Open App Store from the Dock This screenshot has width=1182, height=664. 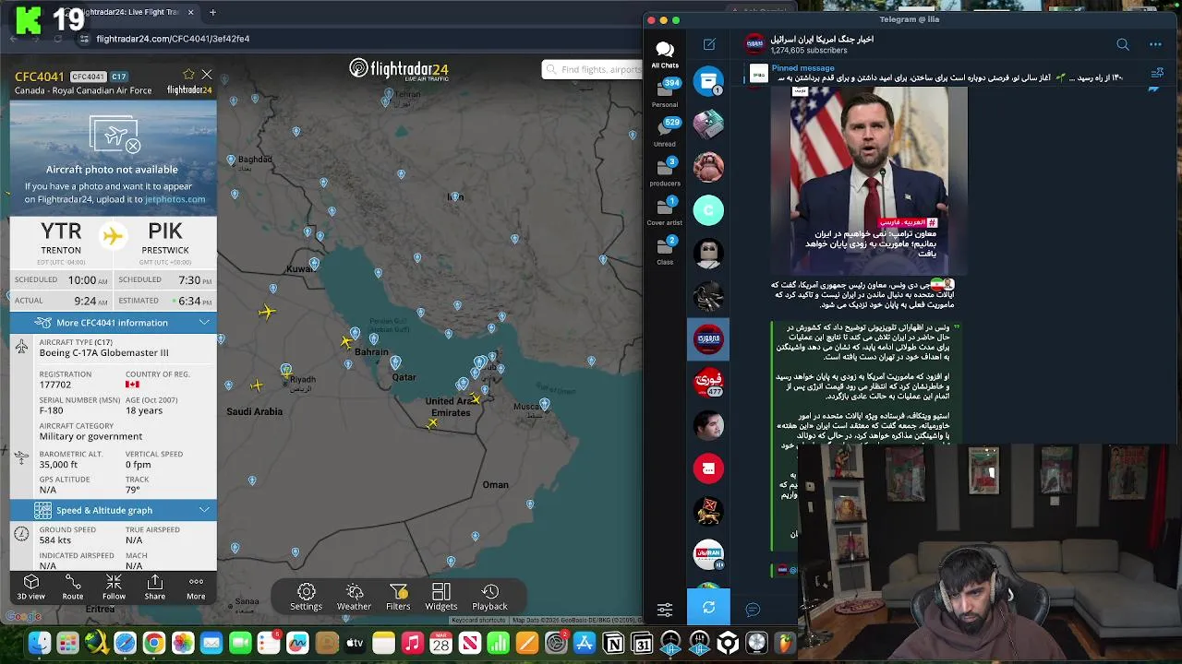click(584, 643)
